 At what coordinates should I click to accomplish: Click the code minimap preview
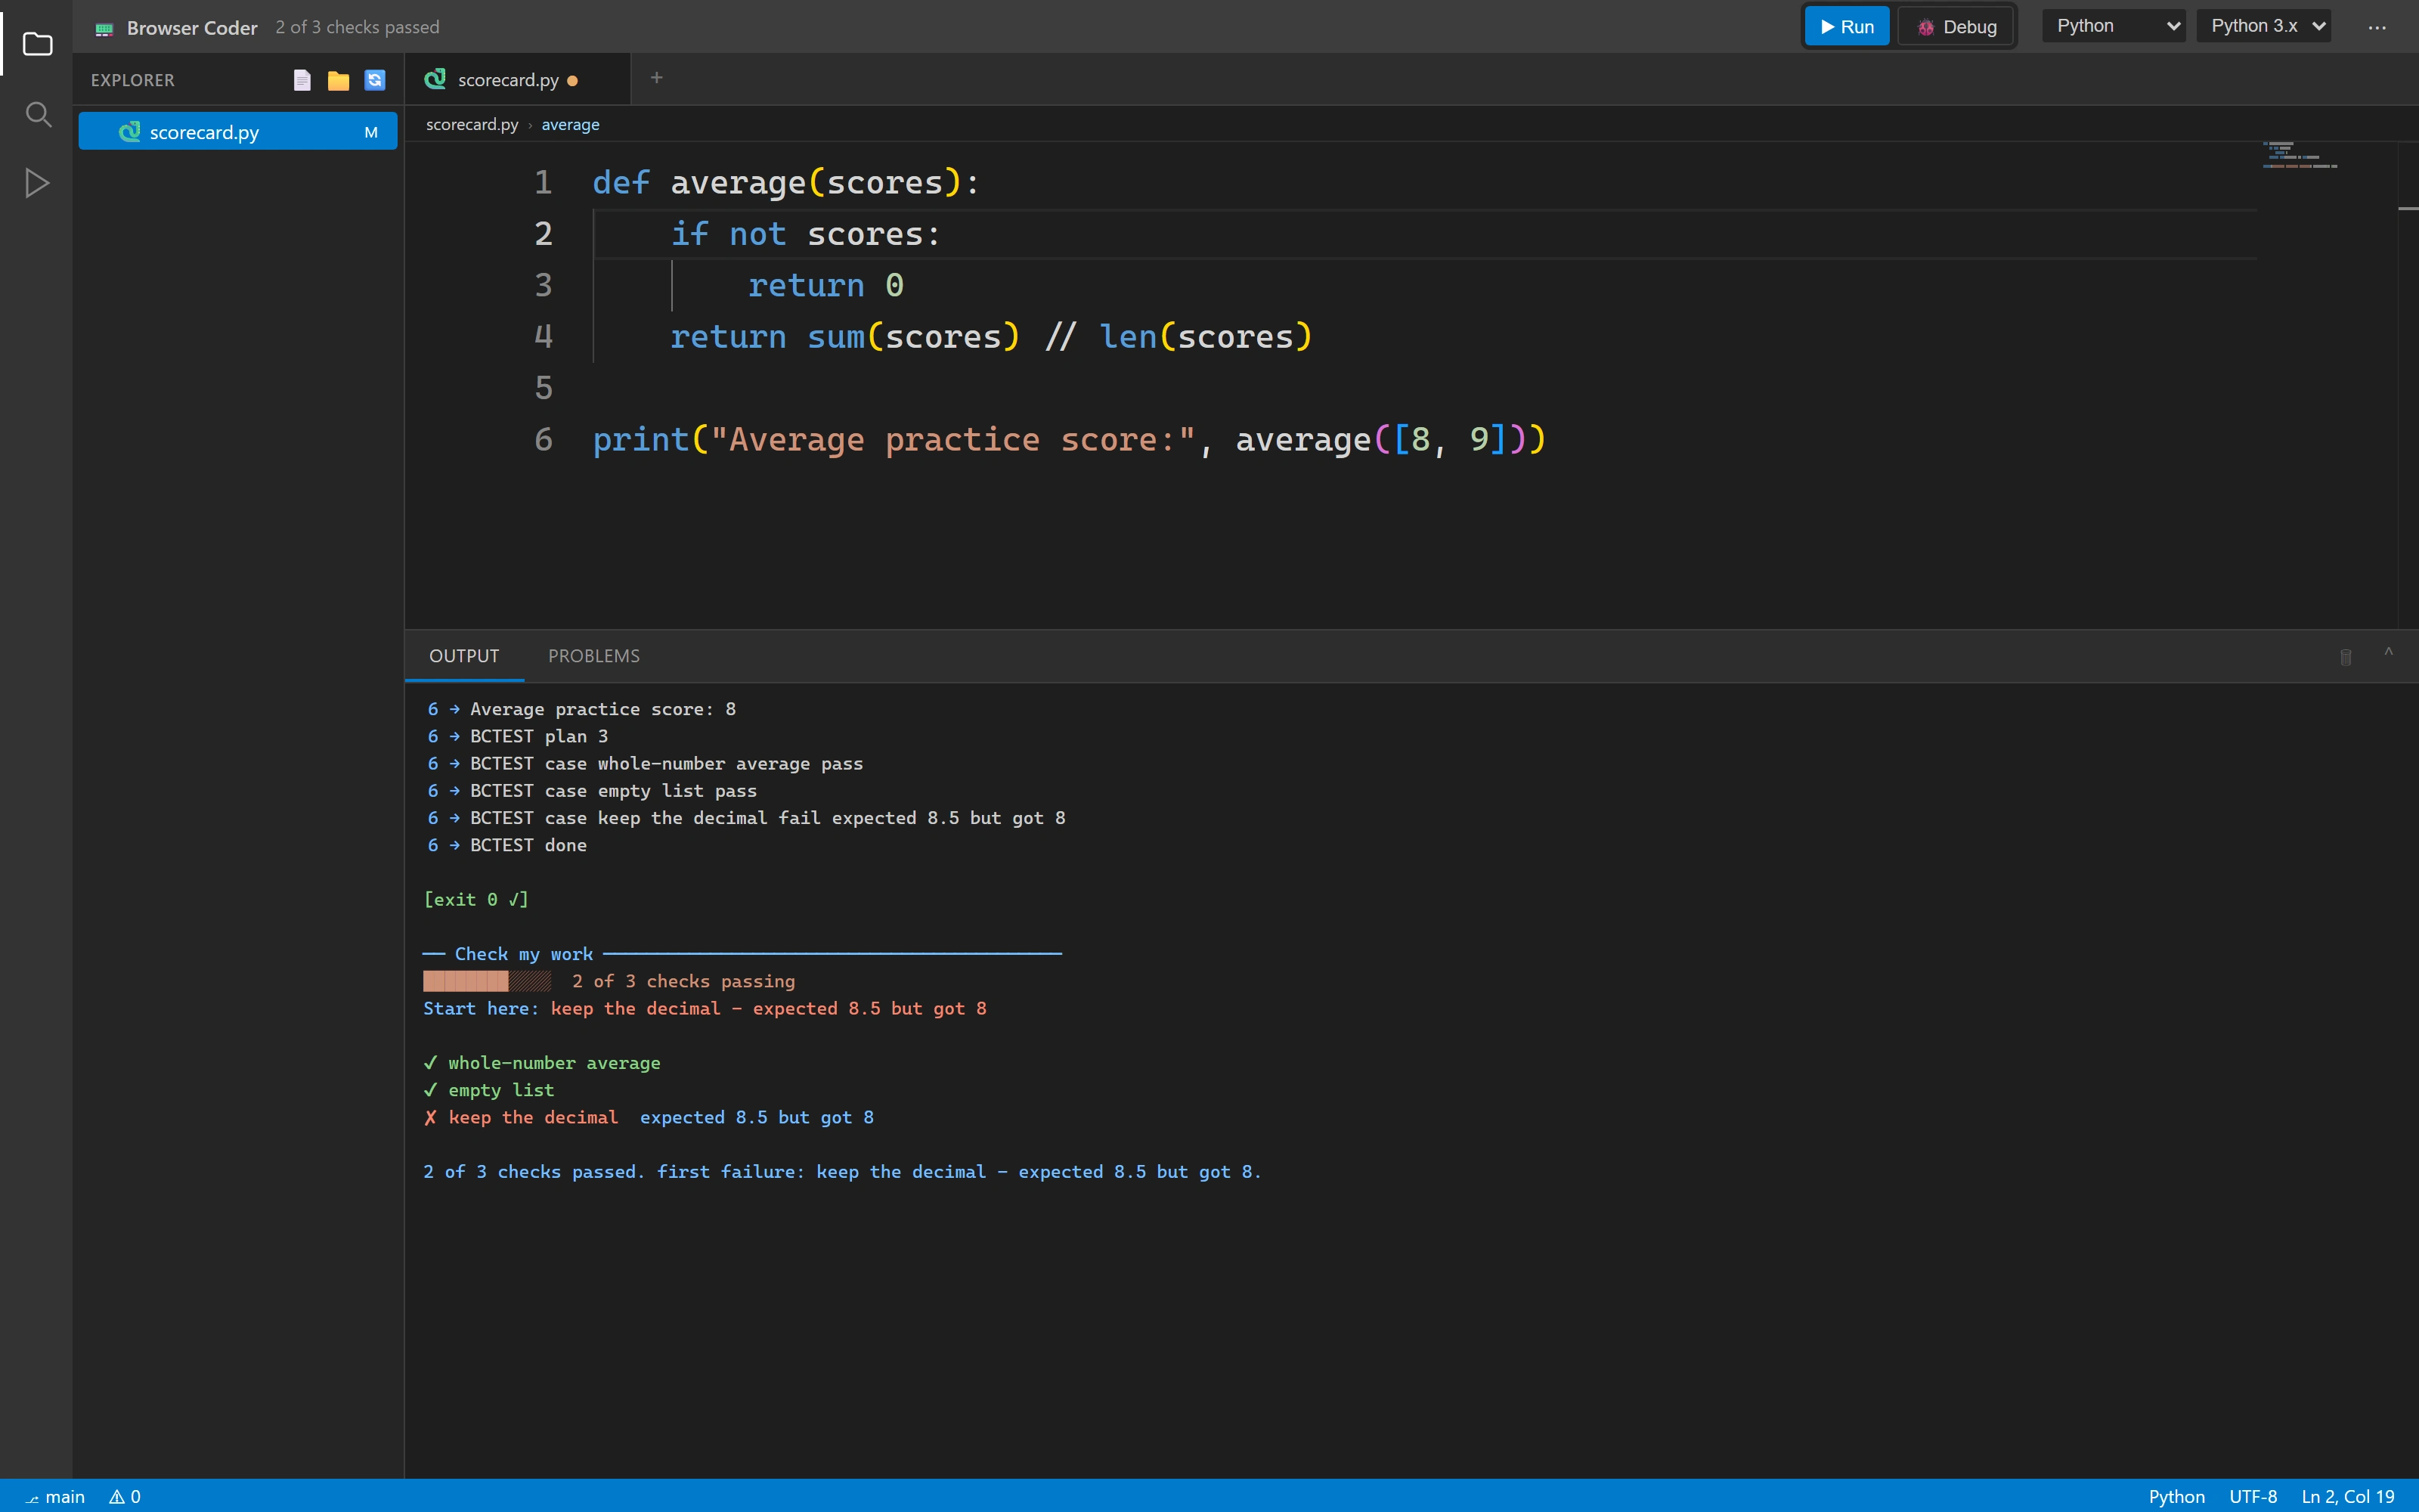point(2299,156)
